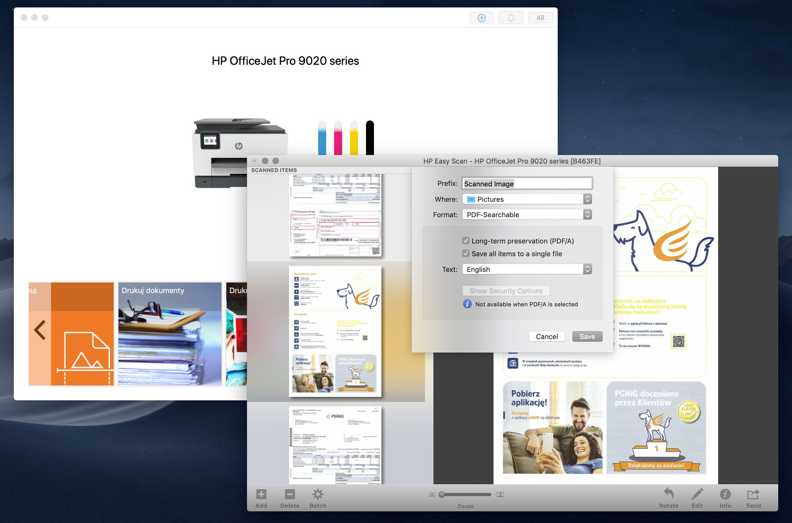This screenshot has width=792, height=523.
Task: Click the Show Security Options button
Action: [506, 291]
